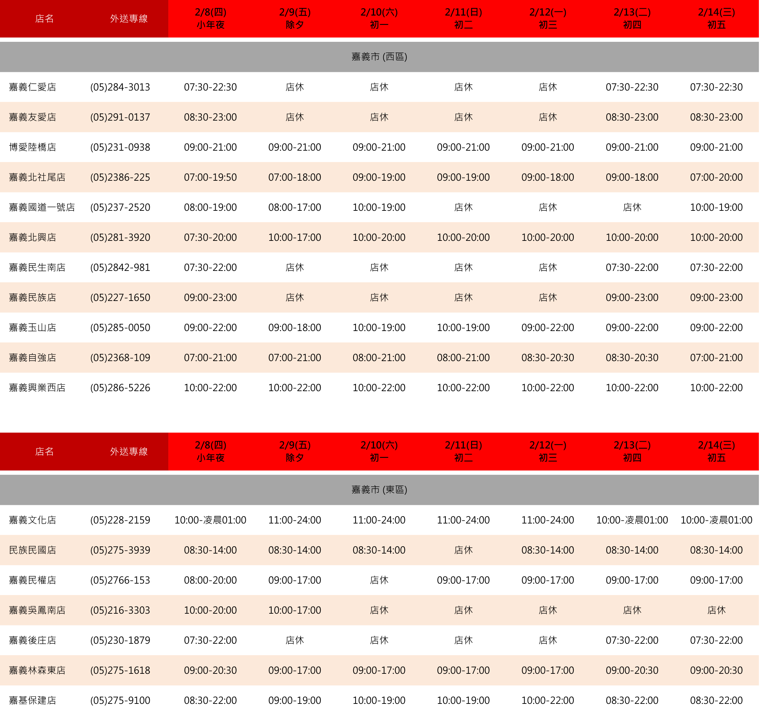Click 店休 in 民族民國店 row
This screenshot has height=708, width=761.
(x=463, y=550)
